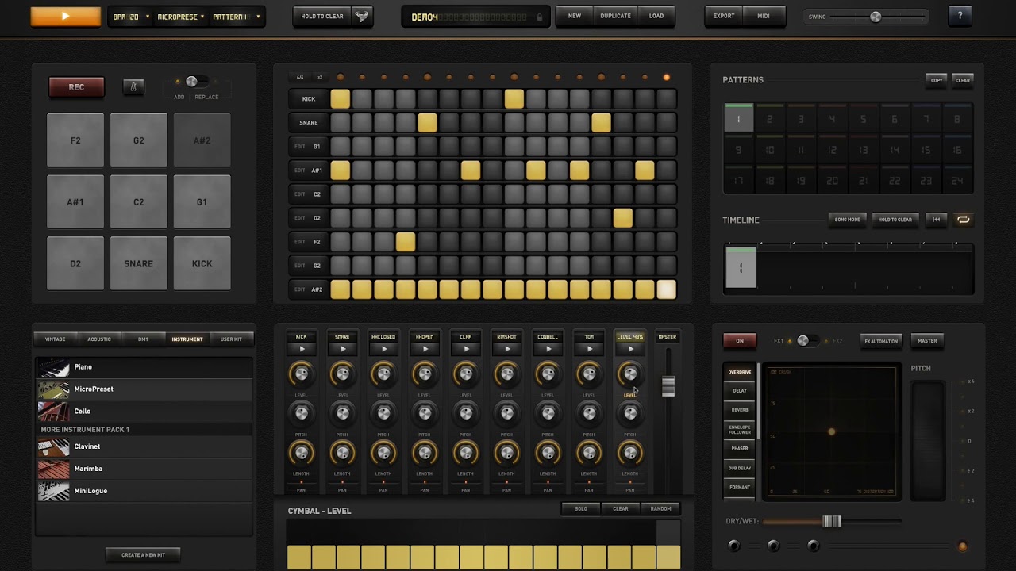Click the Create A New Kit button
This screenshot has width=1016, height=571.
(144, 555)
